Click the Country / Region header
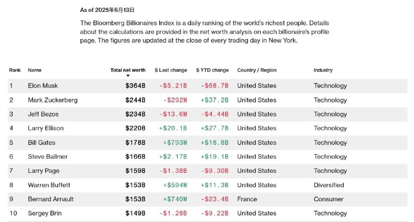The width and height of the screenshot is (414, 222). [x=257, y=70]
